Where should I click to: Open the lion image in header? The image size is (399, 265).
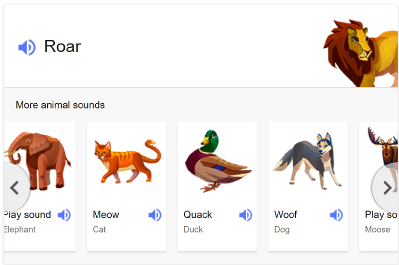[361, 53]
